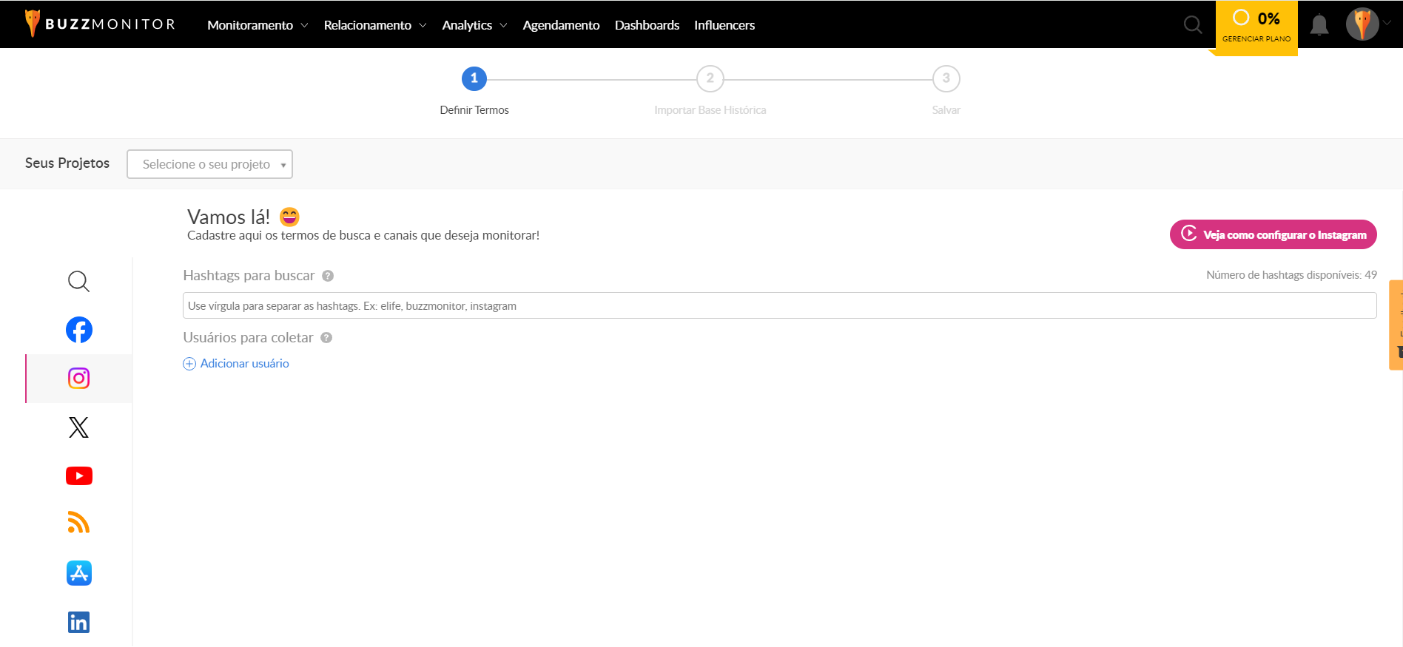The width and height of the screenshot is (1403, 647).
Task: Click the plus icon beside Adicionar usuário
Action: click(189, 364)
